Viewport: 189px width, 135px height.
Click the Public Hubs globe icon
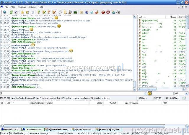coord(4,12)
